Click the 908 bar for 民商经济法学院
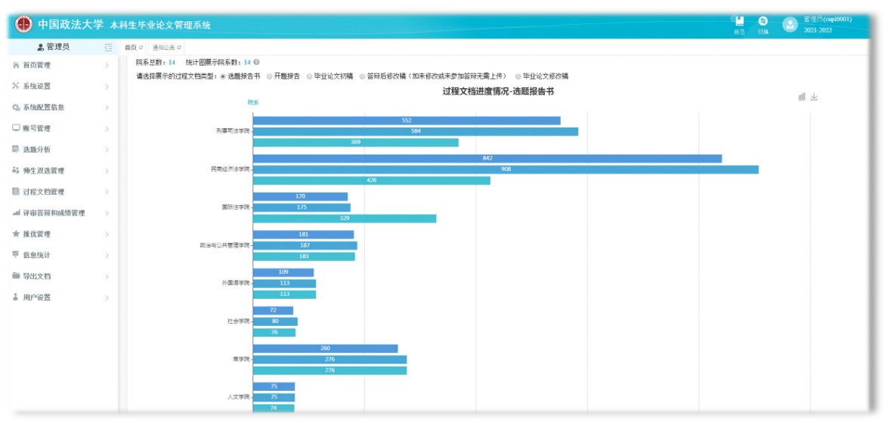Image resolution: width=891 pixels, height=427 pixels. (x=505, y=170)
